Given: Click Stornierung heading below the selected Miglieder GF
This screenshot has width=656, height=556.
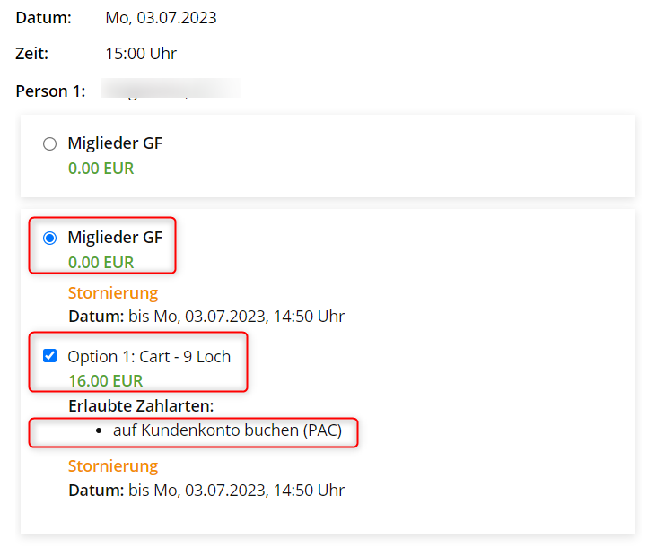Looking at the screenshot, I should pyautogui.click(x=113, y=292).
